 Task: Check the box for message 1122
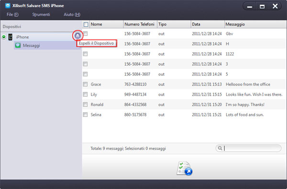click(x=85, y=54)
